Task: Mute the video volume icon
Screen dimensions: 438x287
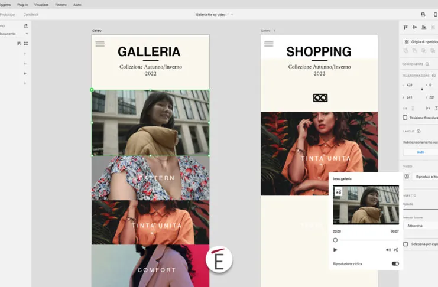Action: coord(388,250)
